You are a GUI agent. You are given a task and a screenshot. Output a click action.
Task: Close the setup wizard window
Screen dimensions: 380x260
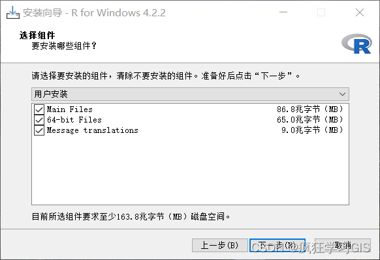tap(360, 12)
